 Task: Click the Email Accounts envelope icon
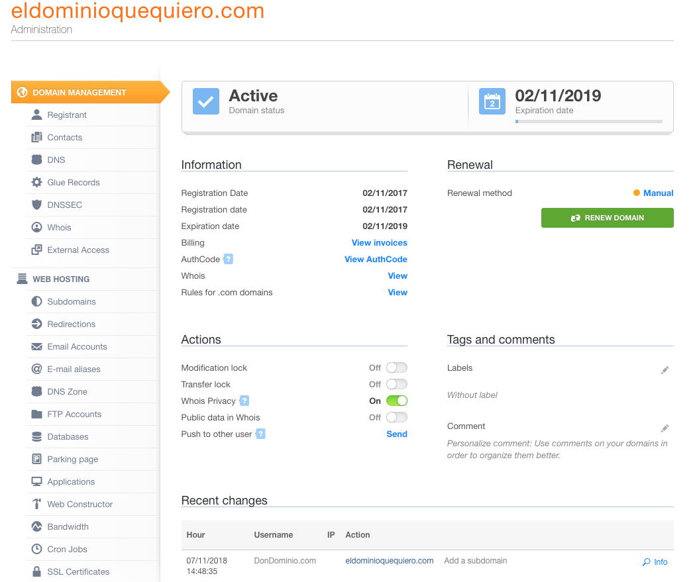[x=36, y=347]
